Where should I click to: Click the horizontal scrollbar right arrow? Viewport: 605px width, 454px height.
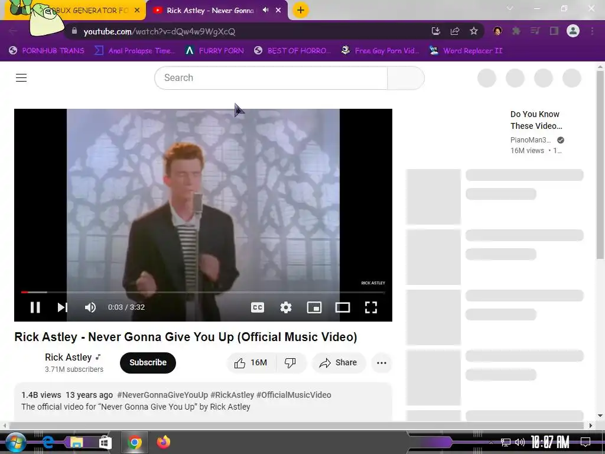click(x=590, y=426)
